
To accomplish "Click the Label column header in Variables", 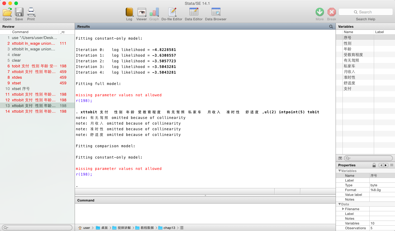I will pos(385,32).
